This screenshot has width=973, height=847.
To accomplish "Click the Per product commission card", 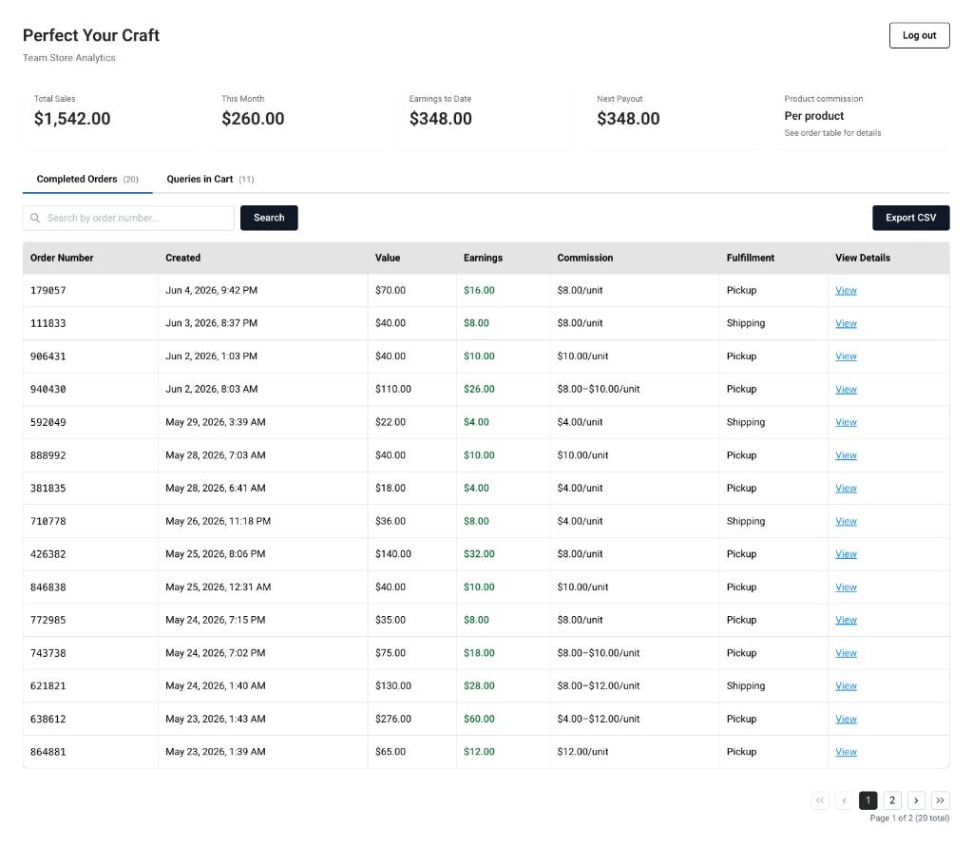I will click(x=863, y=116).
